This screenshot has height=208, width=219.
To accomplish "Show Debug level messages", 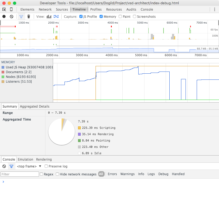I will 163,174.
